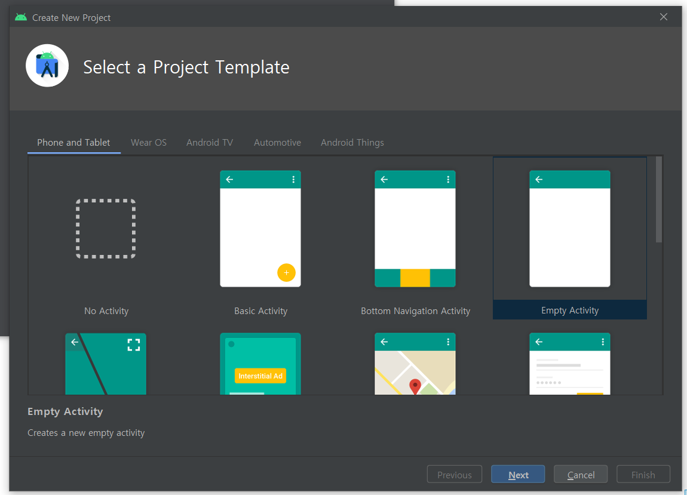This screenshot has width=687, height=495.
Task: Pick the Google Maps Activity template
Action: pos(415,364)
